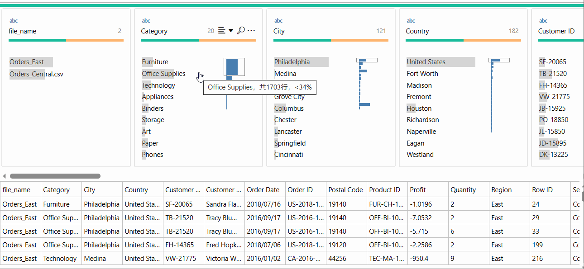This screenshot has width=584, height=269.
Task: Click the Product ID column header
Action: point(388,190)
